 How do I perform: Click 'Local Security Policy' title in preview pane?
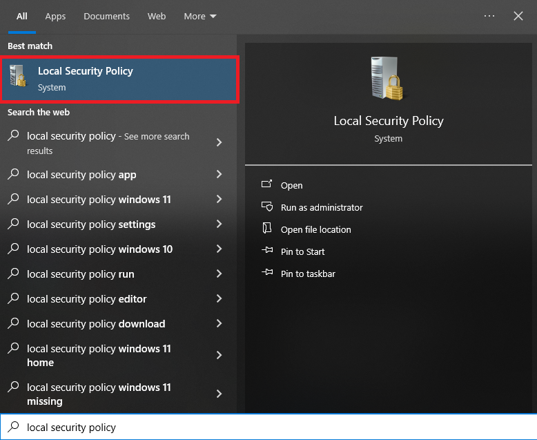[x=389, y=121]
